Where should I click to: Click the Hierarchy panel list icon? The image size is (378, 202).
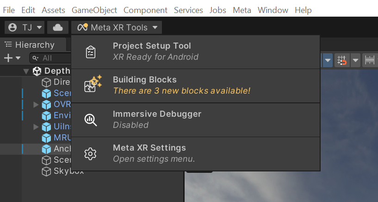pyautogui.click(x=8, y=44)
